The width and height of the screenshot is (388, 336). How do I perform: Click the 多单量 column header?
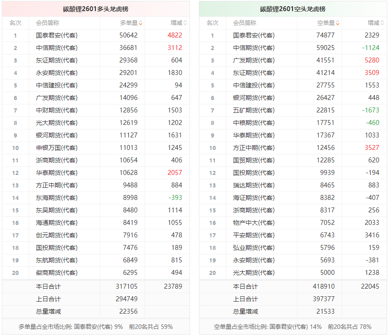[x=129, y=23]
